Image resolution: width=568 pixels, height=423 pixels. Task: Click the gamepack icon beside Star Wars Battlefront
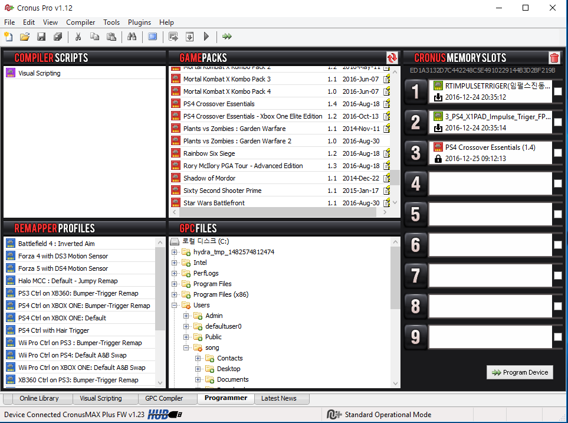(176, 202)
